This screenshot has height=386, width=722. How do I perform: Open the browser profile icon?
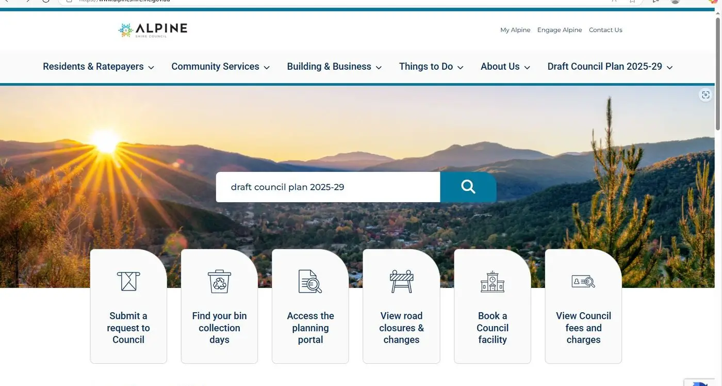675,2
